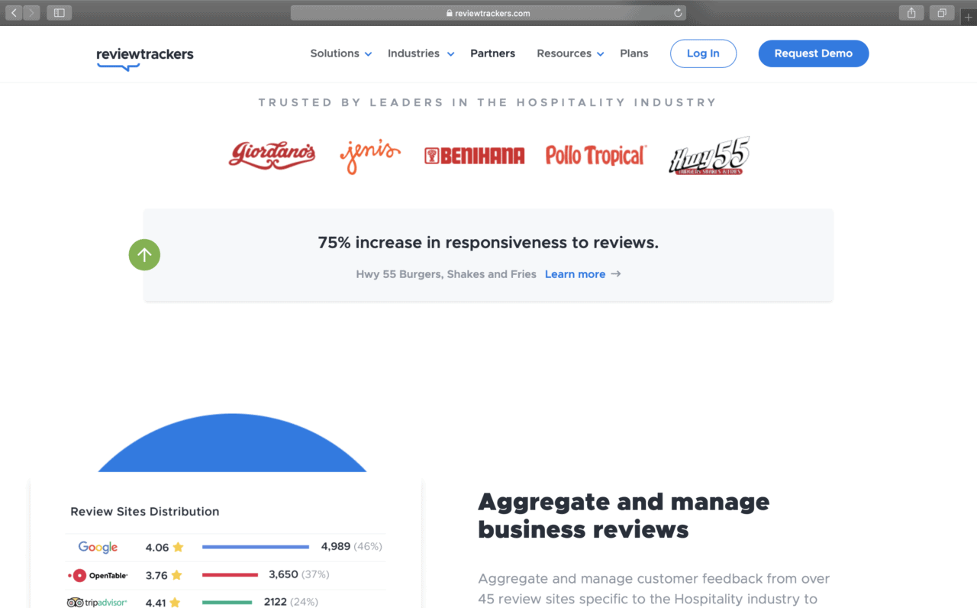Click the Benihana logo
Screen dimensions: 977x608
tap(474, 156)
